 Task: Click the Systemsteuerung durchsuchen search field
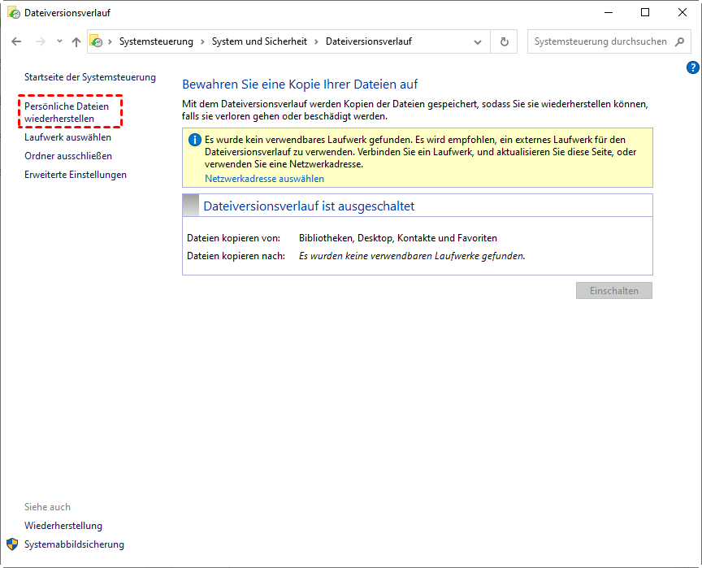pos(600,41)
